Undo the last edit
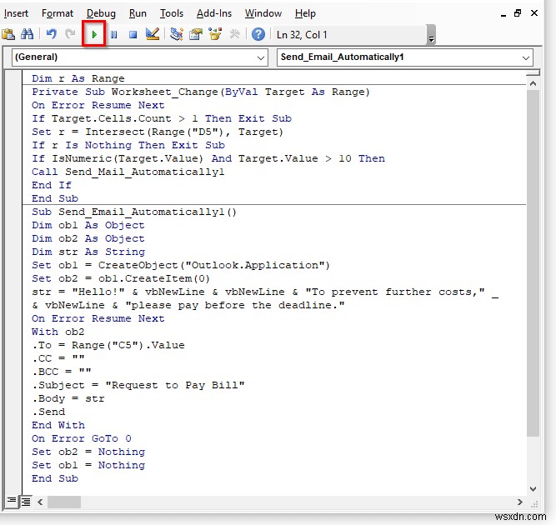 click(x=52, y=34)
